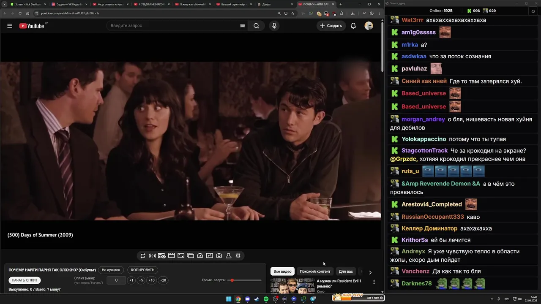Open options for the Resident Evil 1 video
This screenshot has height=304, width=541.
pyautogui.click(x=374, y=282)
